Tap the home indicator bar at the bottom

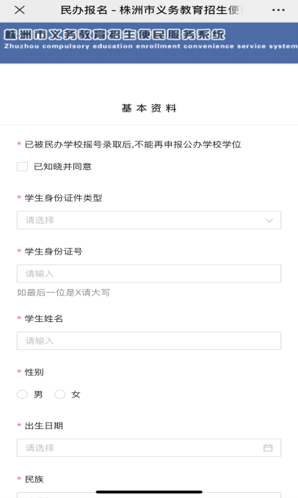tap(149, 492)
